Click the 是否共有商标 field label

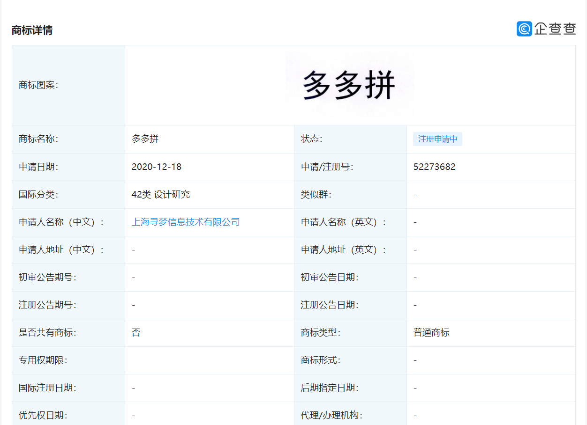47,333
